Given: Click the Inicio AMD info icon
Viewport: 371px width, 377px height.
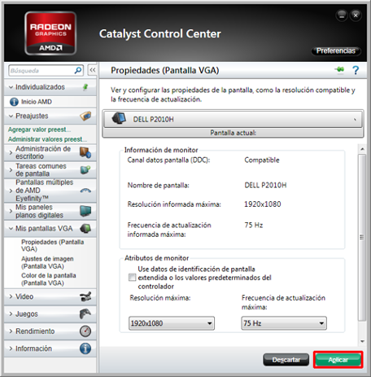Looking at the screenshot, I should 14,102.
